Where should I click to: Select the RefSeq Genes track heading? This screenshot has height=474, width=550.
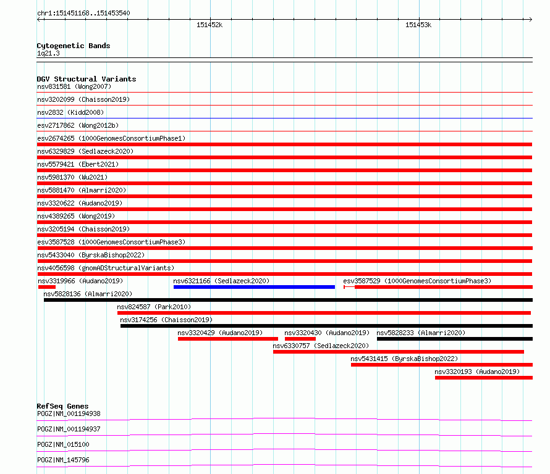coord(62,406)
